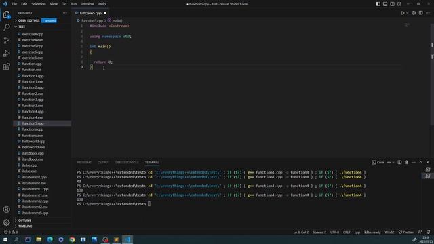
Task: Open the Manage gear icon
Action: (x=6, y=222)
